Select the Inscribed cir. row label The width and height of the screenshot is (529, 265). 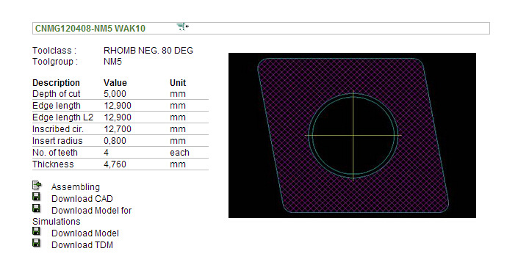click(58, 129)
